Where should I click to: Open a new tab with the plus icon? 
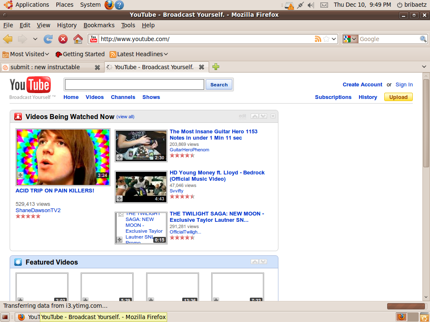tap(215, 67)
